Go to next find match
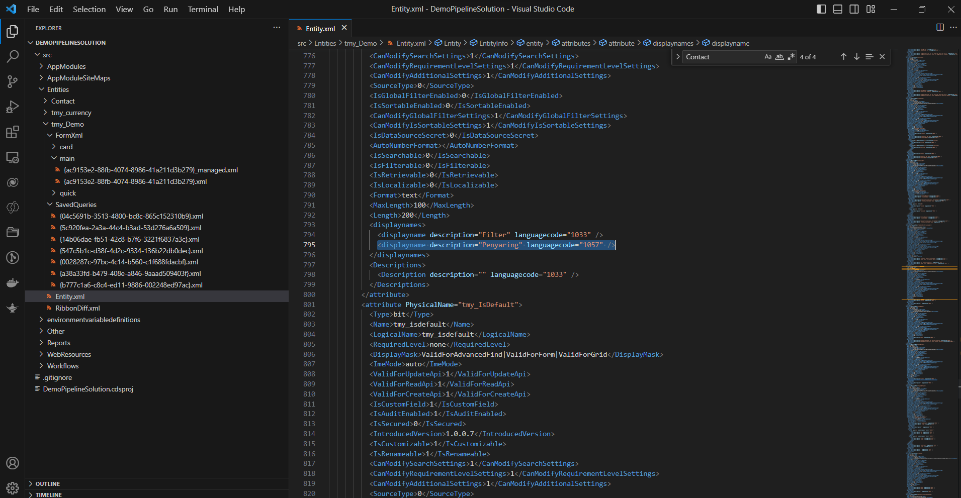Image resolution: width=961 pixels, height=498 pixels. click(x=856, y=57)
